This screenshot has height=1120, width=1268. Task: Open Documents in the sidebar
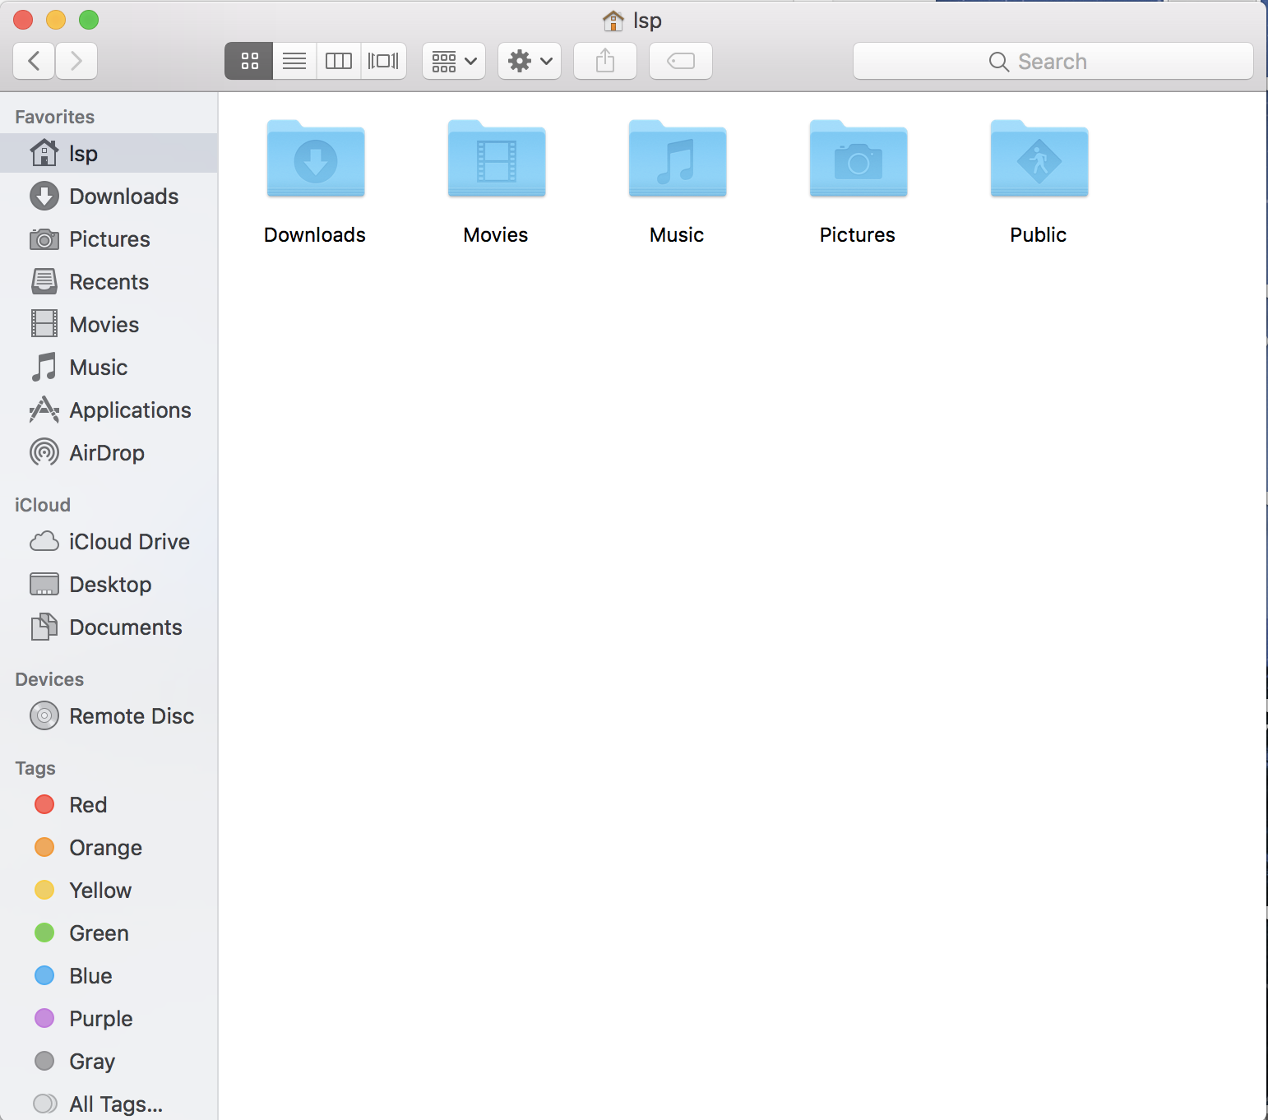[x=109, y=627]
